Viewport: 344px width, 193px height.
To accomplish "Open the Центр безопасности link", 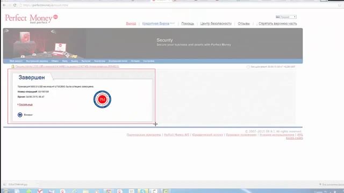I will click(216, 24).
